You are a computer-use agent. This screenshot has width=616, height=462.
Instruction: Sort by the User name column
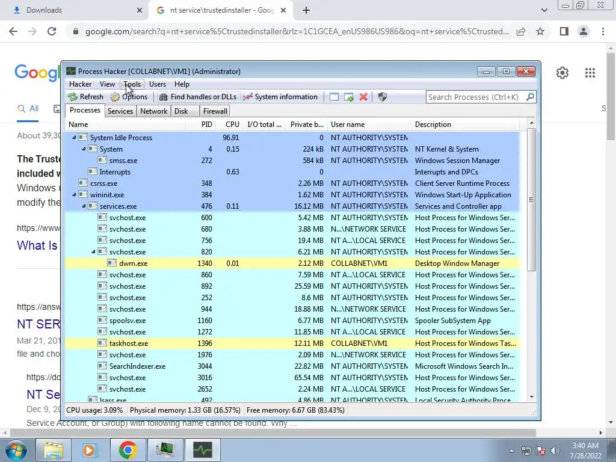pos(369,125)
